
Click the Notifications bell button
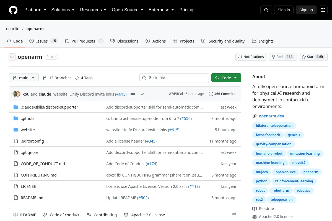[x=251, y=57]
